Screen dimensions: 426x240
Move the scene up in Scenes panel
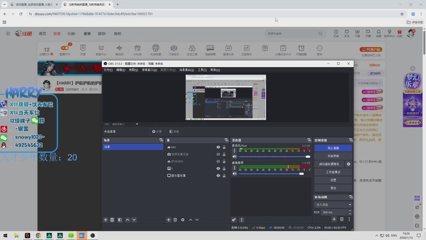tap(127, 220)
